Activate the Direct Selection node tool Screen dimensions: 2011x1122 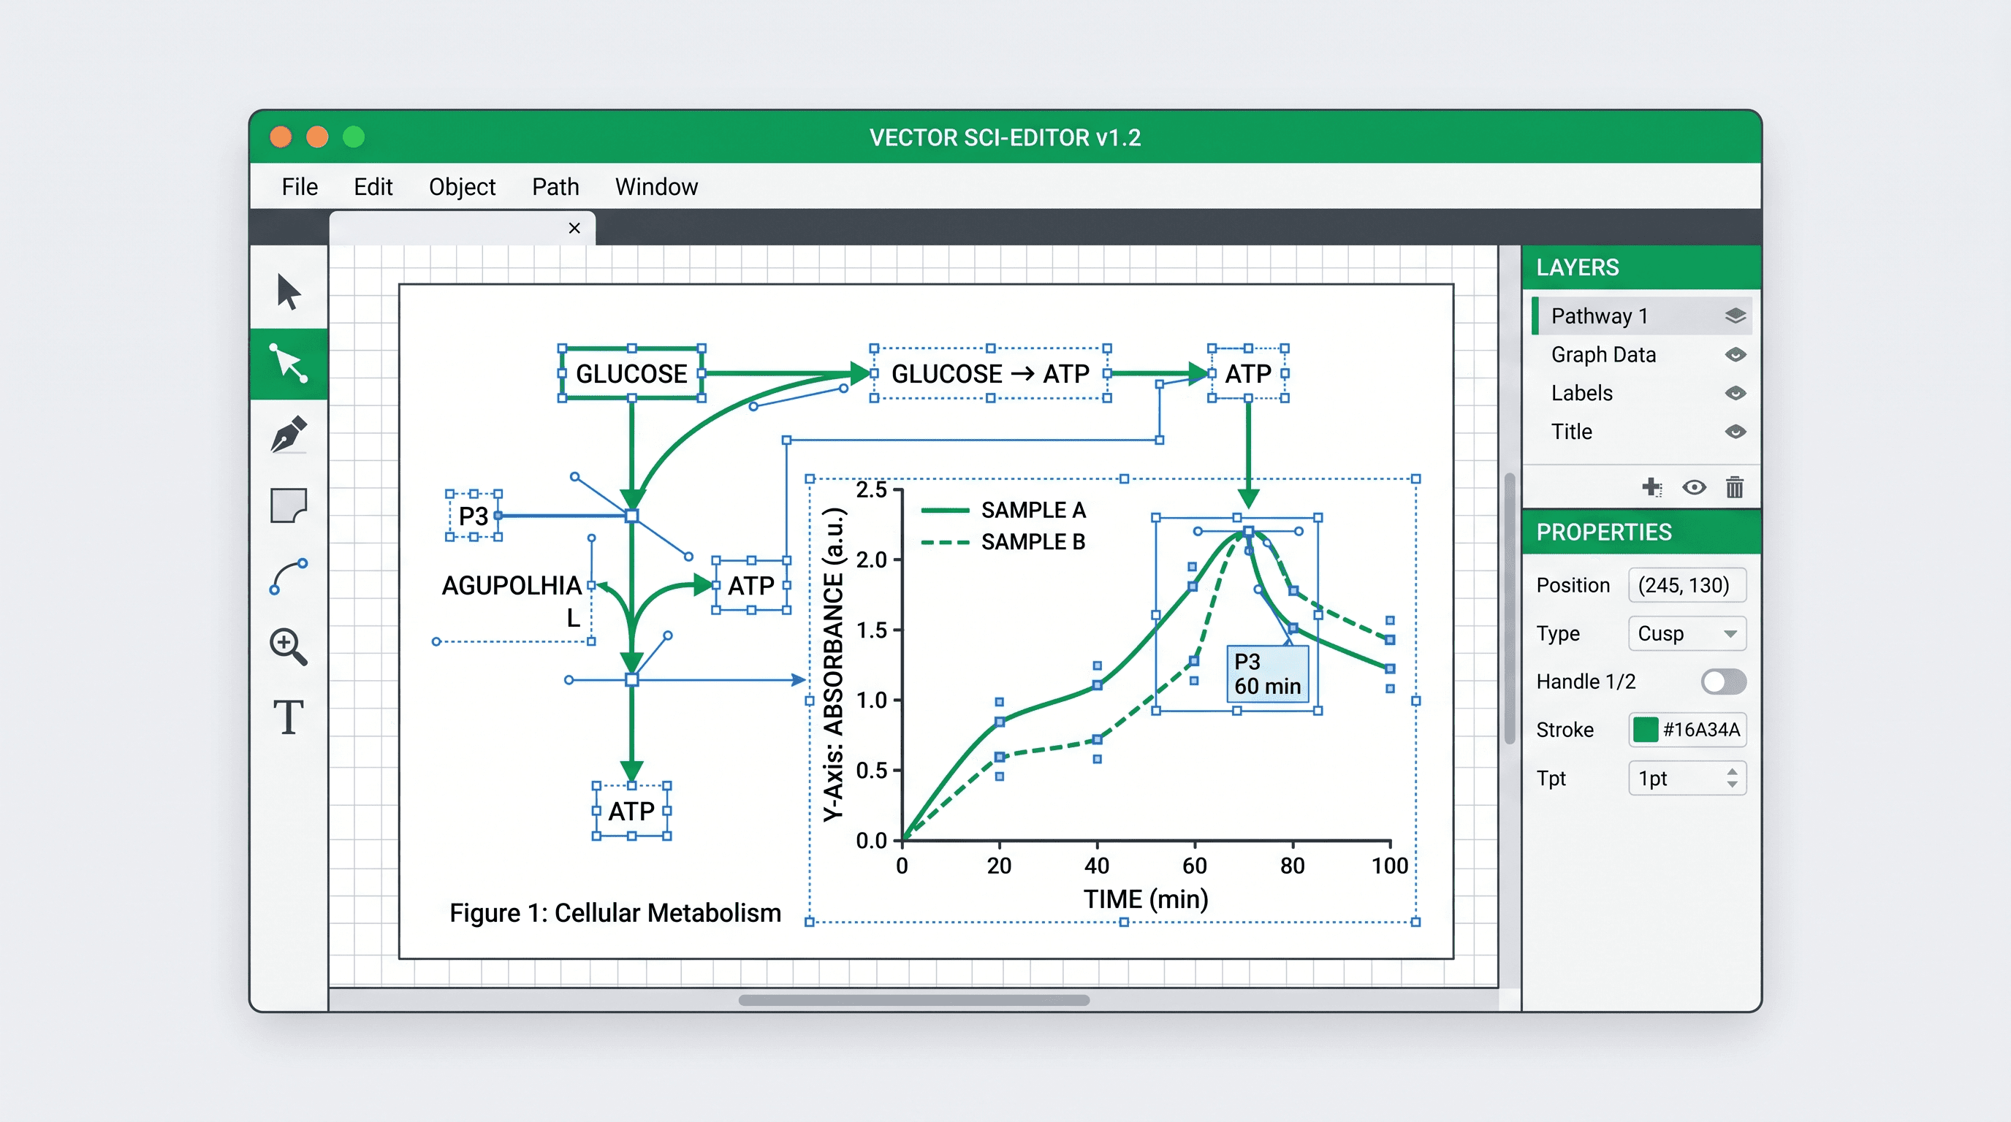pos(288,364)
